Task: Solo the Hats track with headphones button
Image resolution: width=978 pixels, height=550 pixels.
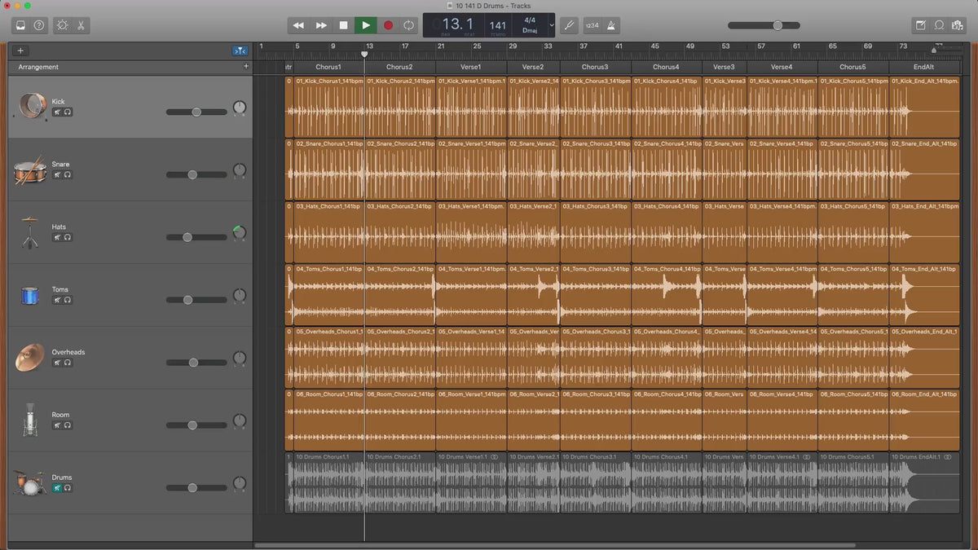Action: click(67, 237)
